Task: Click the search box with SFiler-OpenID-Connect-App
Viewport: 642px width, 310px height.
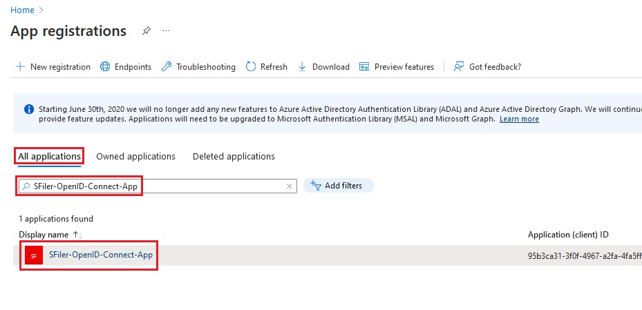Action: point(158,186)
